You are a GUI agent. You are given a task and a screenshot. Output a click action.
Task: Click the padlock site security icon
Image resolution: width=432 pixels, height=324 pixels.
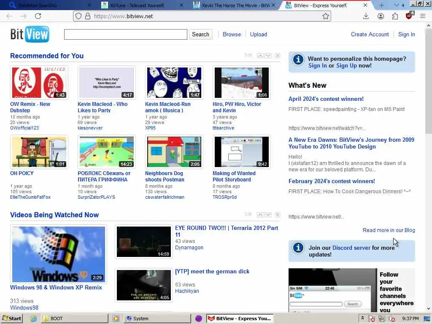click(x=88, y=16)
